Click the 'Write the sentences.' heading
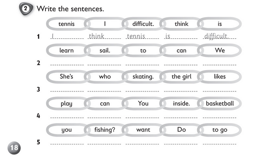 click(70, 9)
